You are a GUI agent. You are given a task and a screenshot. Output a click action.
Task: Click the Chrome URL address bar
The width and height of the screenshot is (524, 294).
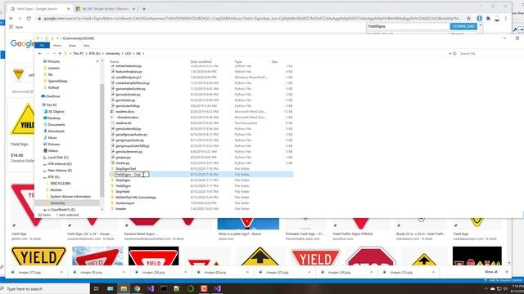coord(251,18)
